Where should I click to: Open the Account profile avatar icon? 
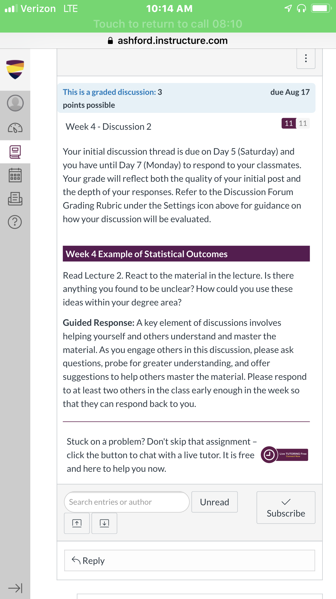click(x=15, y=103)
